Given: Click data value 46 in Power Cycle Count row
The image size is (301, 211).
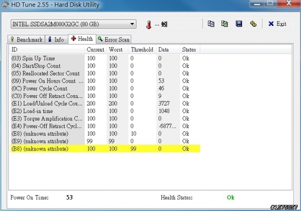Looking at the screenshot, I should 161,88.
